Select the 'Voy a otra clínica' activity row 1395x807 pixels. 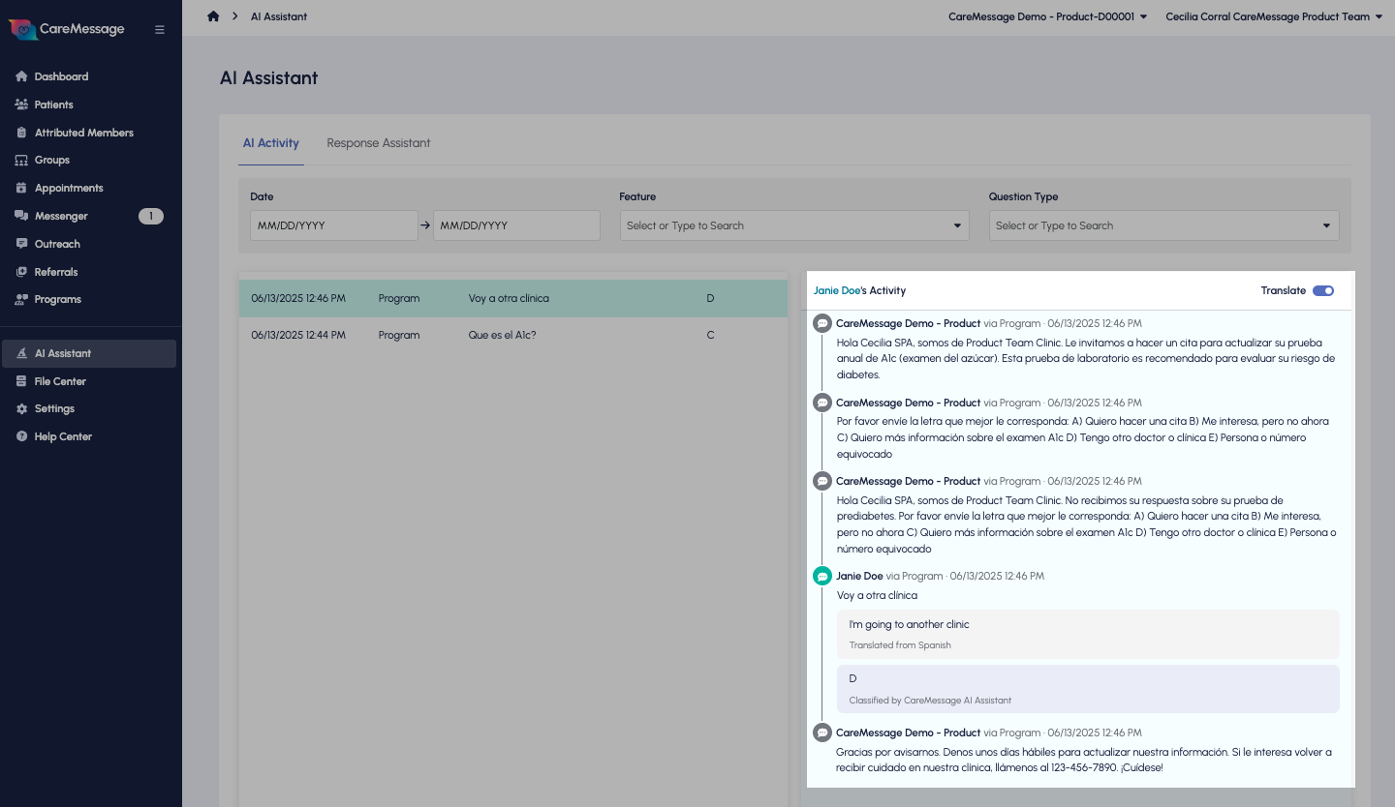coord(513,299)
